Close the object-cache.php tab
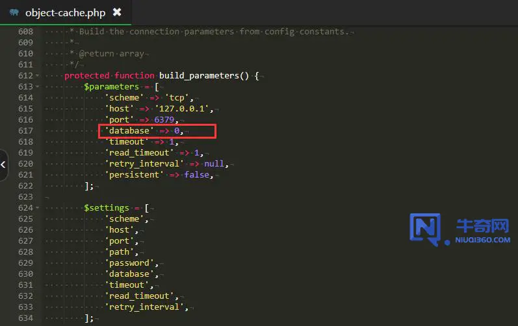Image resolution: width=518 pixels, height=326 pixels. pos(117,12)
